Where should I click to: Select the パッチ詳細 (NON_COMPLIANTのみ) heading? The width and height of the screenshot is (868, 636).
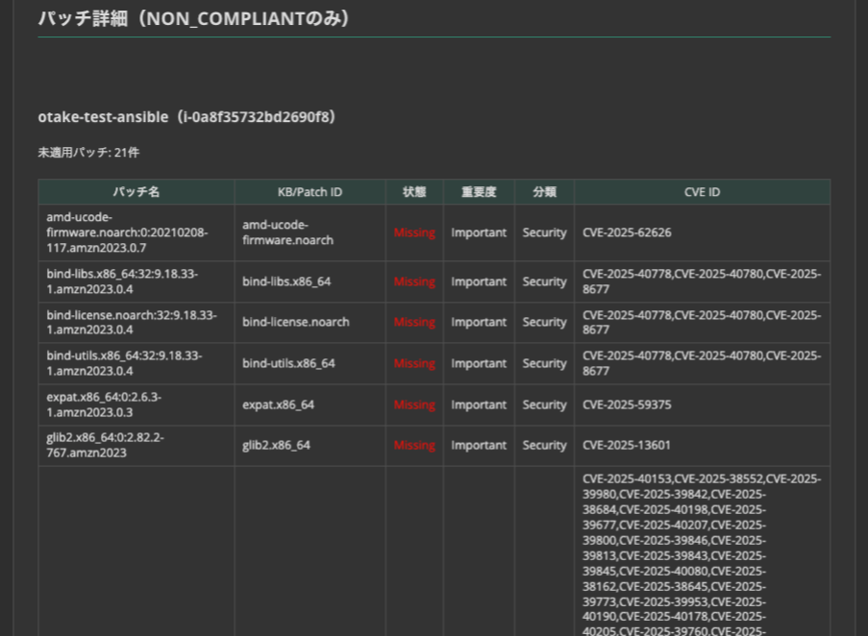193,18
